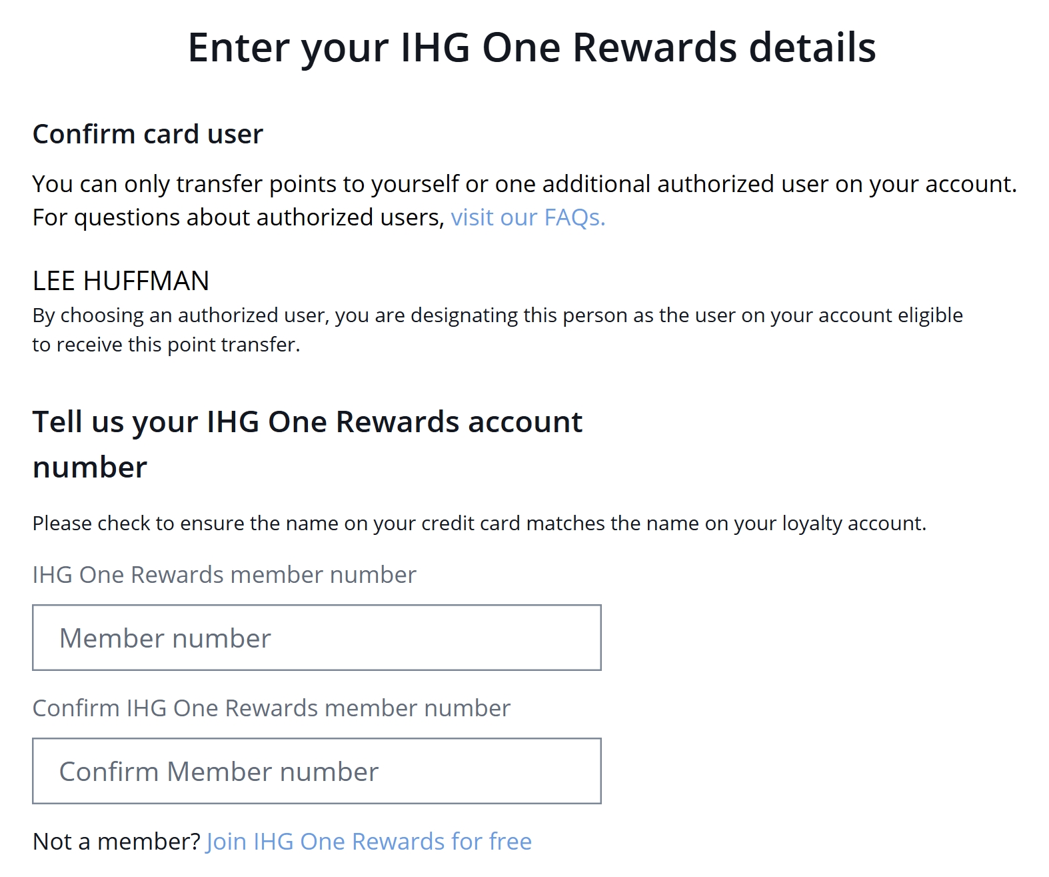Click inside the Member number input field
Viewport: 1049px width, 877px height.
pyautogui.click(x=318, y=638)
